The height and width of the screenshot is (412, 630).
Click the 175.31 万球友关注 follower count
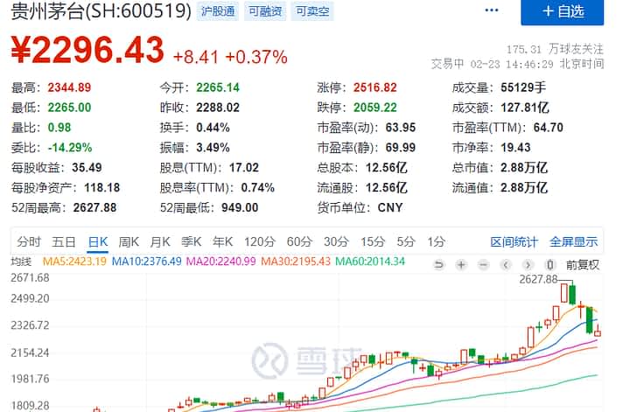point(555,49)
